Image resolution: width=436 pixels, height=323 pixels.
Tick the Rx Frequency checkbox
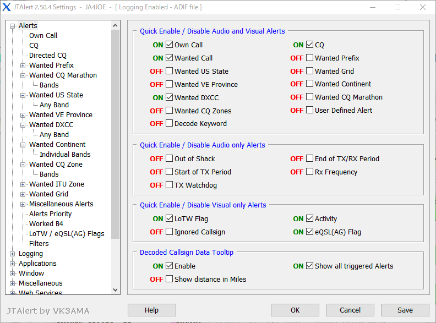click(309, 172)
